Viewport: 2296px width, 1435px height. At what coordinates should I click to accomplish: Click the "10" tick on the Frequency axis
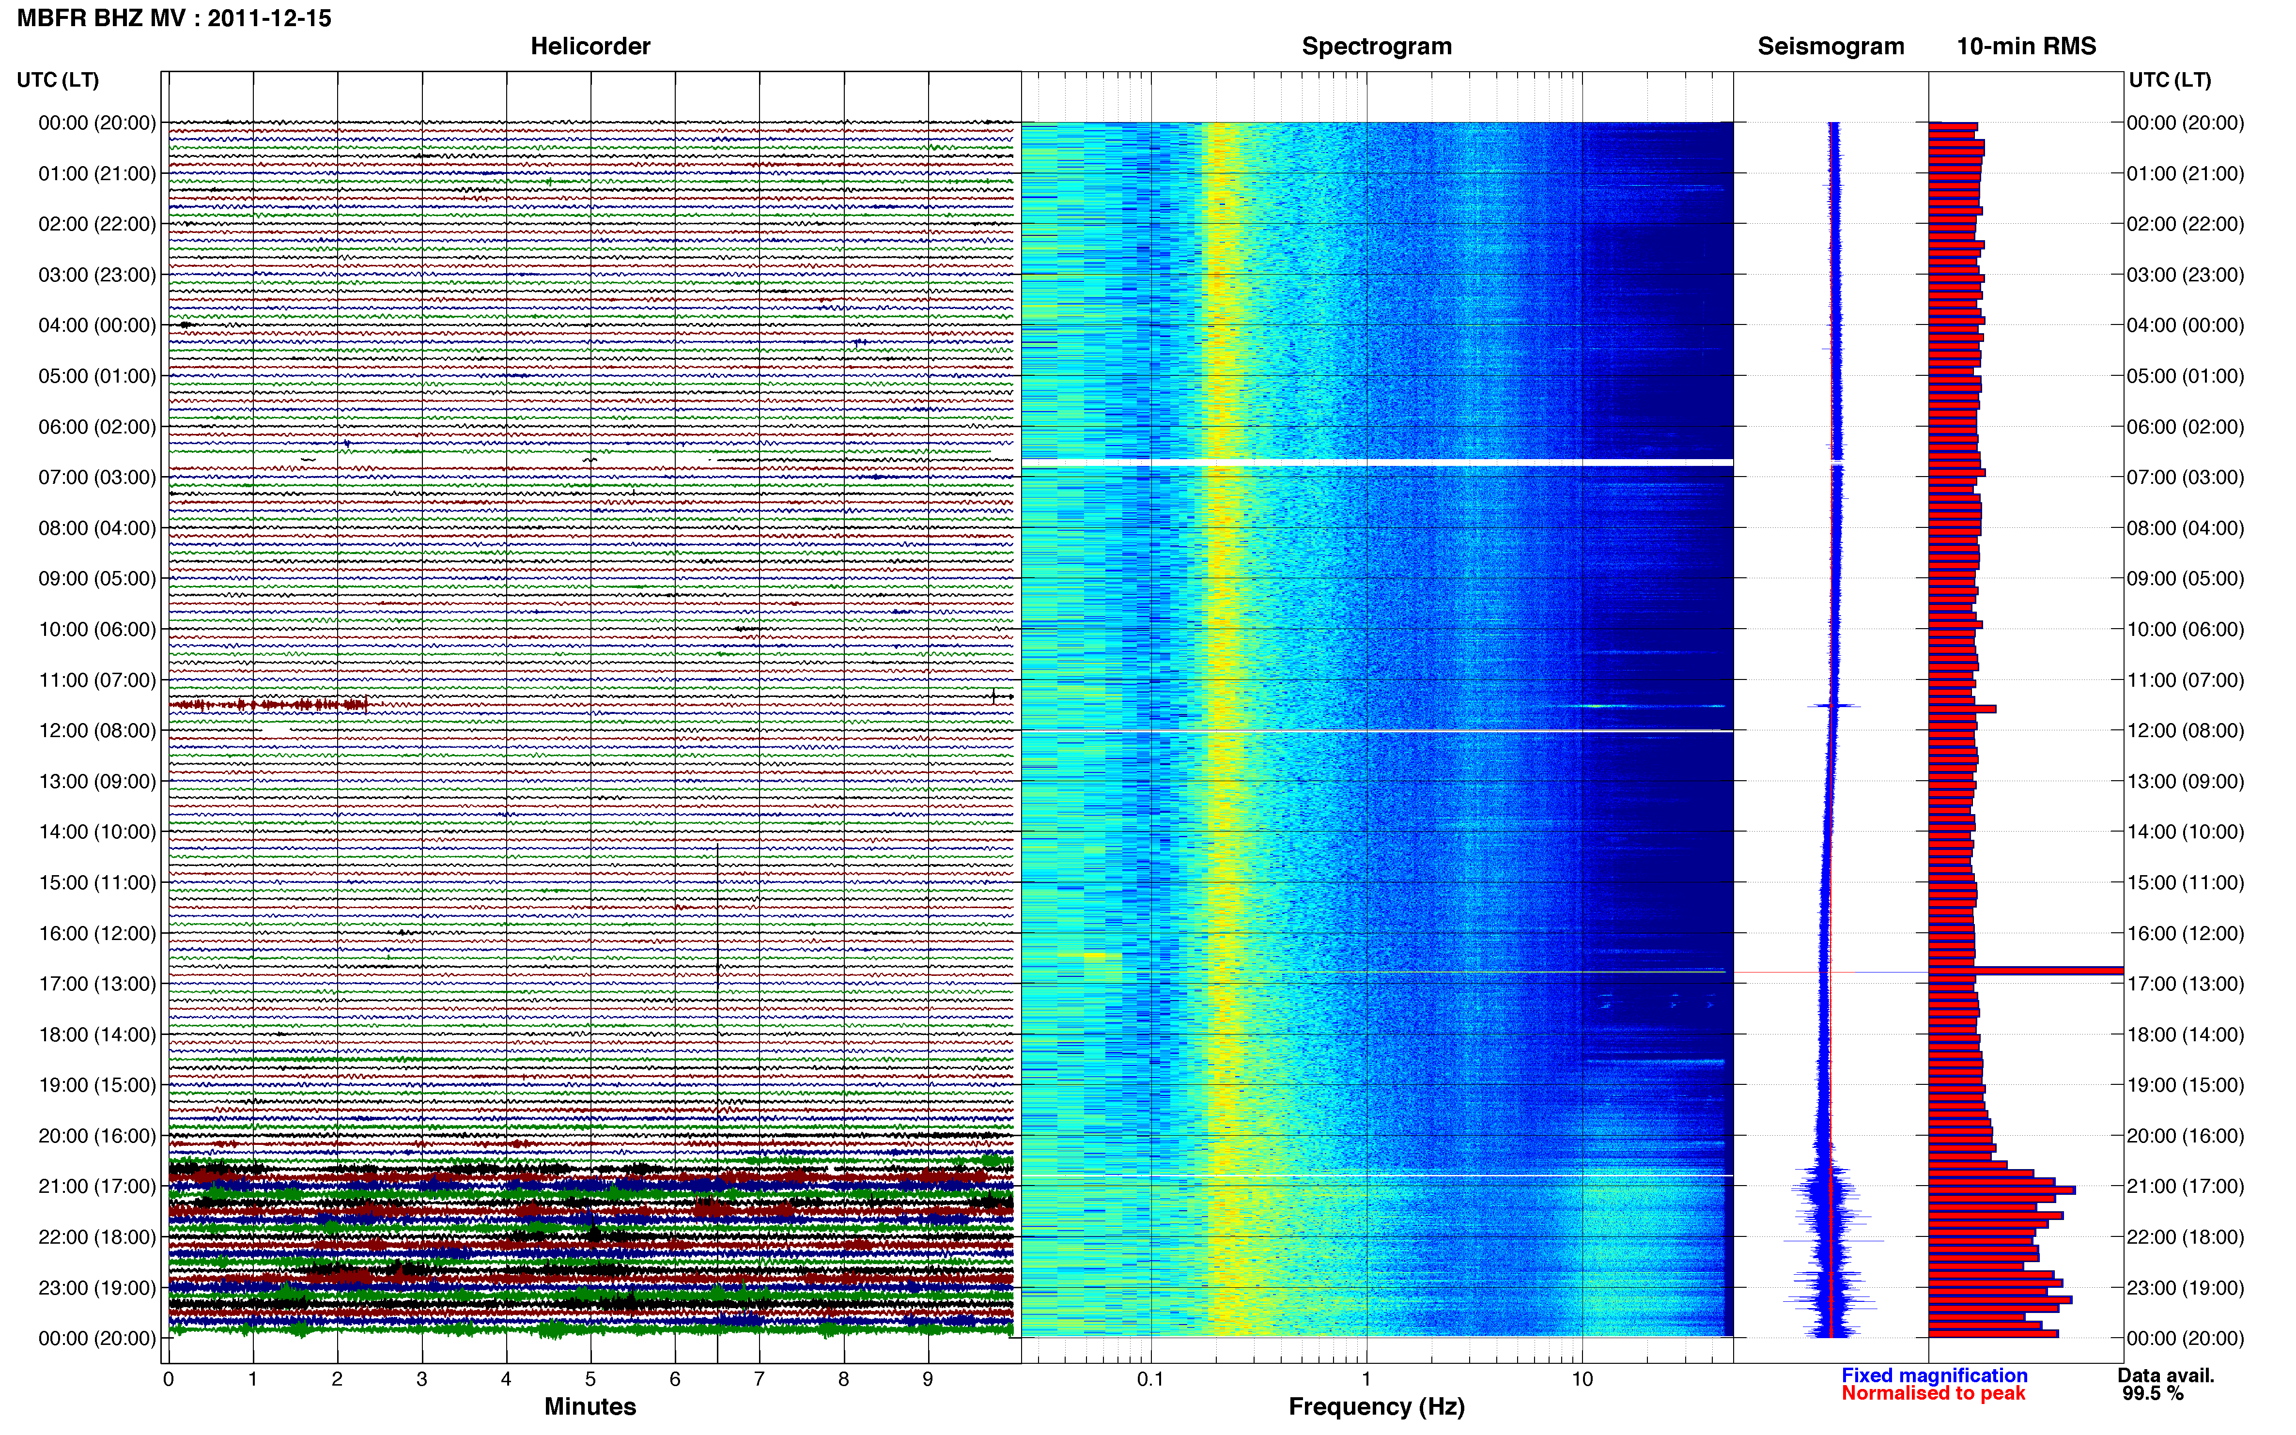[1582, 1379]
